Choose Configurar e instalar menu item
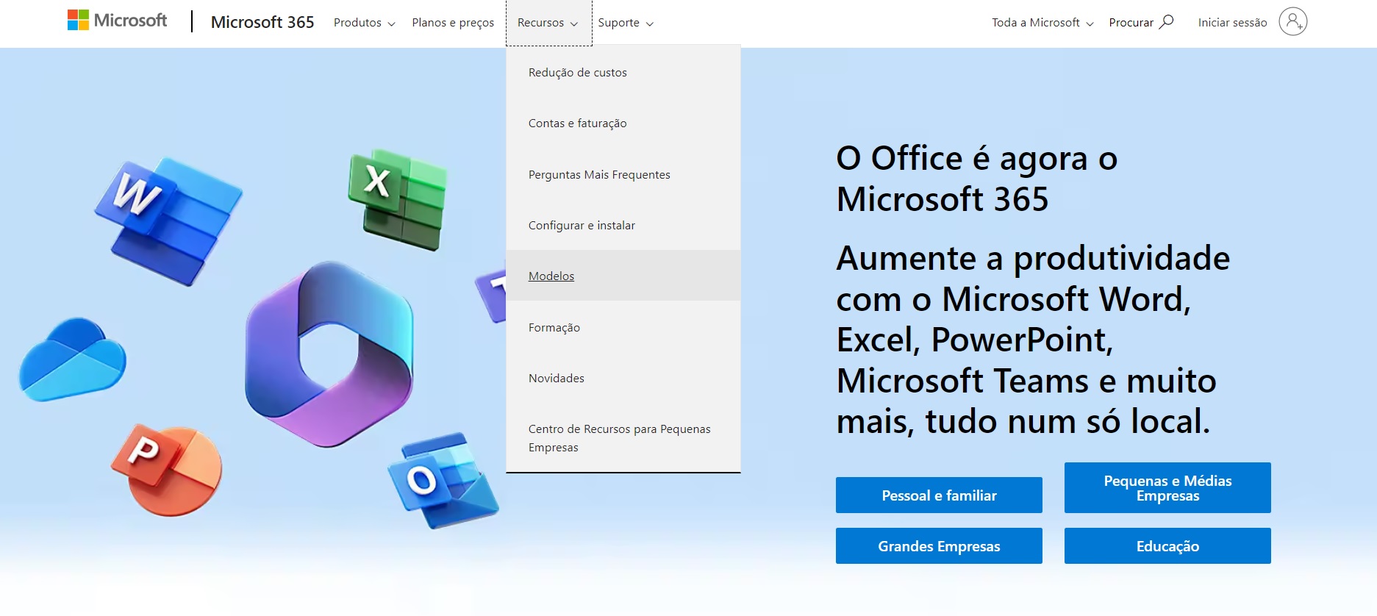 pos(623,225)
